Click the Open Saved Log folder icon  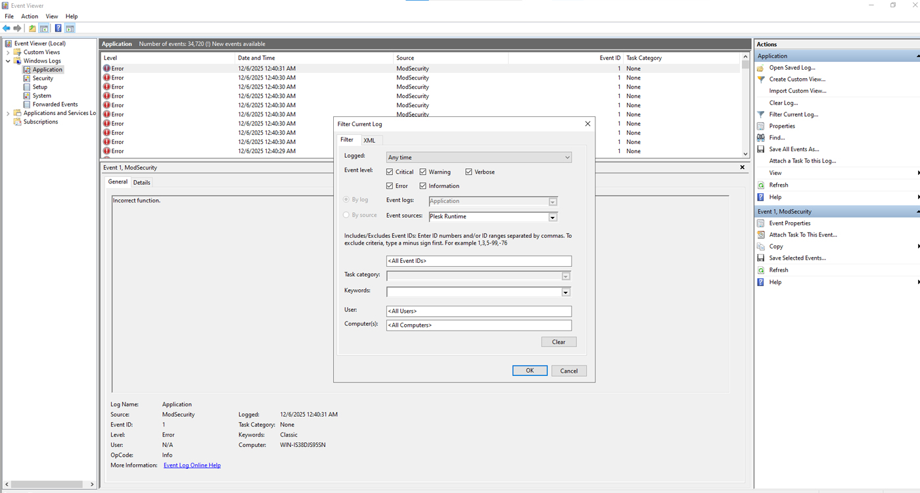[761, 68]
